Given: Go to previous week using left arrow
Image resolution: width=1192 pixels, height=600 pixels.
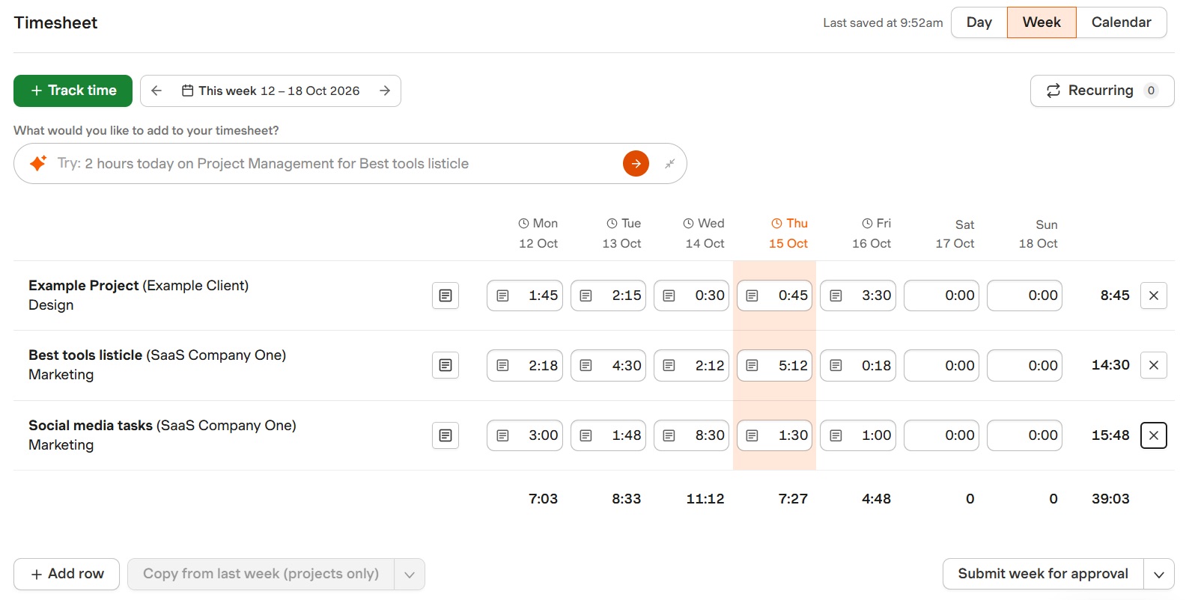Looking at the screenshot, I should pos(156,91).
